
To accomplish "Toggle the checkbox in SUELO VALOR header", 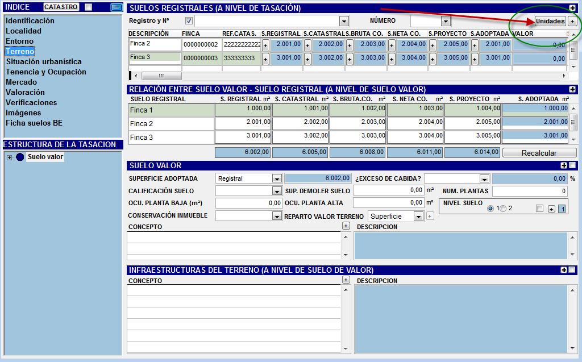I will (572, 165).
